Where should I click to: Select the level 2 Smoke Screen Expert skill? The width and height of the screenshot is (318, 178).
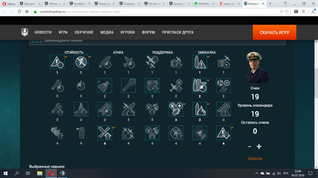[x=152, y=86]
